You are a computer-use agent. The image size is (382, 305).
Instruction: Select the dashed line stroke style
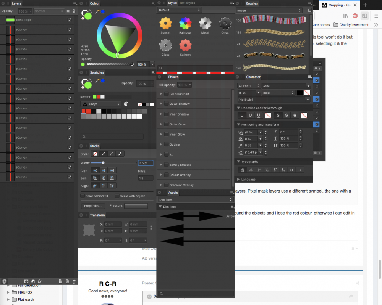pyautogui.click(x=111, y=154)
